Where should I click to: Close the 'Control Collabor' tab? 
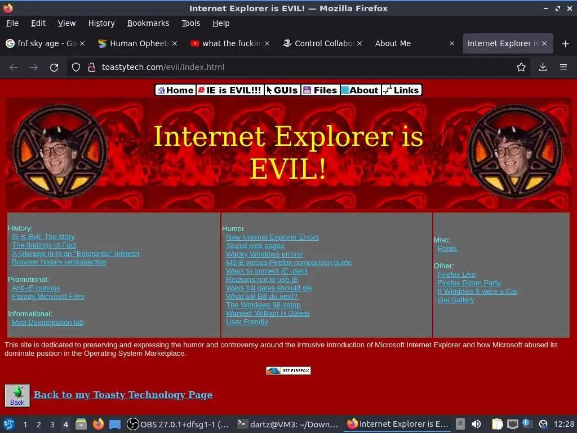pyautogui.click(x=359, y=43)
